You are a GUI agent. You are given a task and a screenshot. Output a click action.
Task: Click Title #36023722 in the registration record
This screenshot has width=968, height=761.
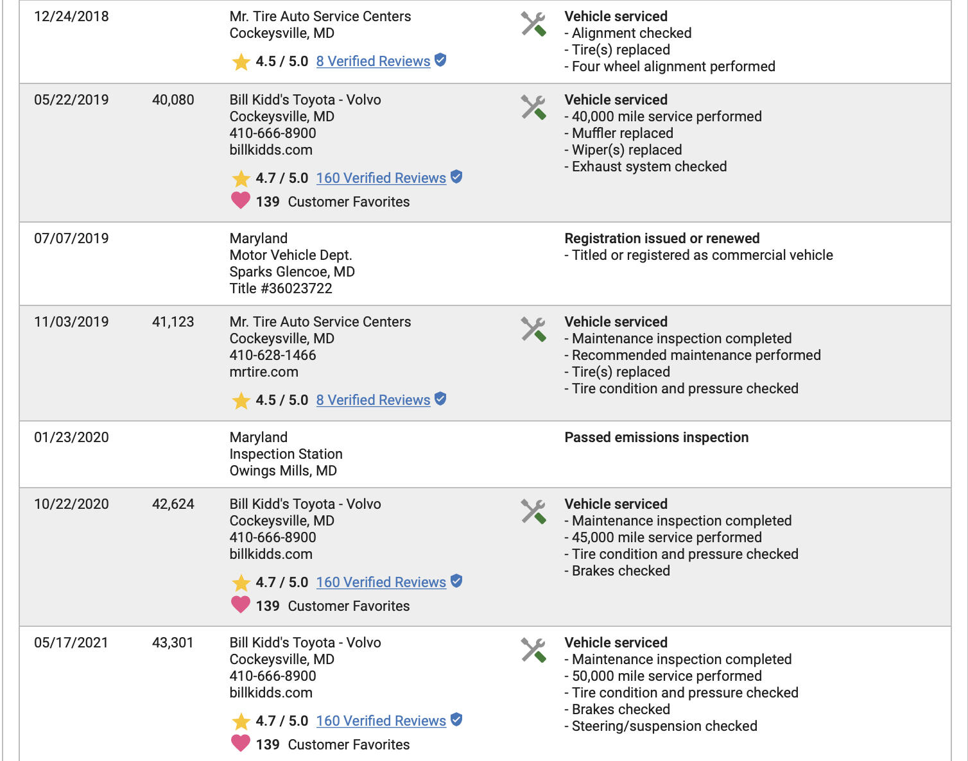[281, 289]
